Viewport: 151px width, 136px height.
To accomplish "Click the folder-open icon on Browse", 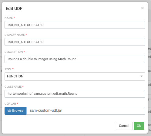I will tap(9, 110).
